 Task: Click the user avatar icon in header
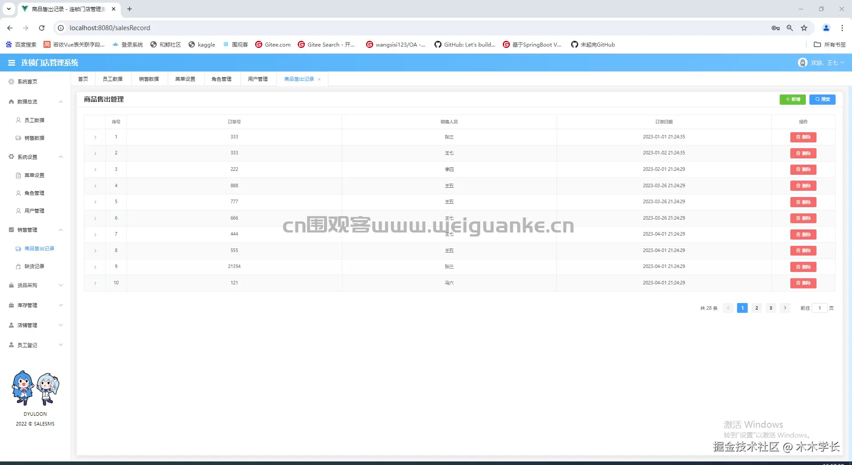(802, 63)
